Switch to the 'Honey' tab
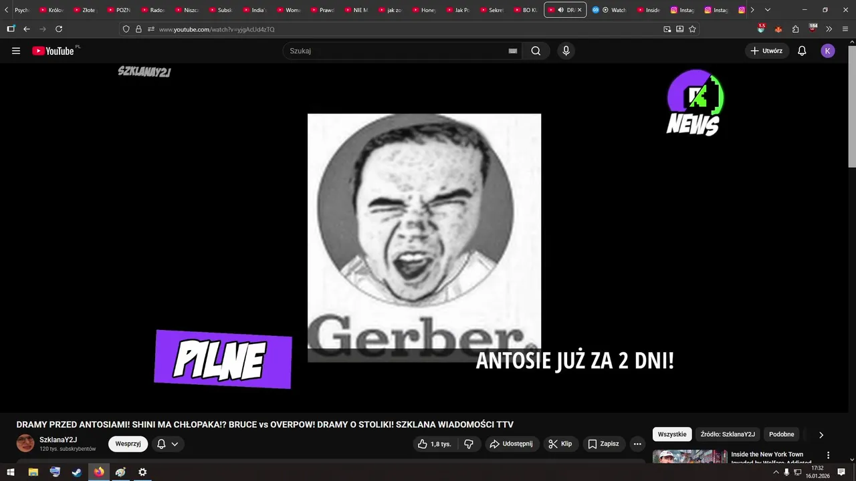The width and height of the screenshot is (856, 481). (x=424, y=10)
